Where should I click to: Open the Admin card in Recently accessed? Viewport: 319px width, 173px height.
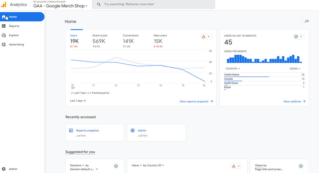coord(156,132)
